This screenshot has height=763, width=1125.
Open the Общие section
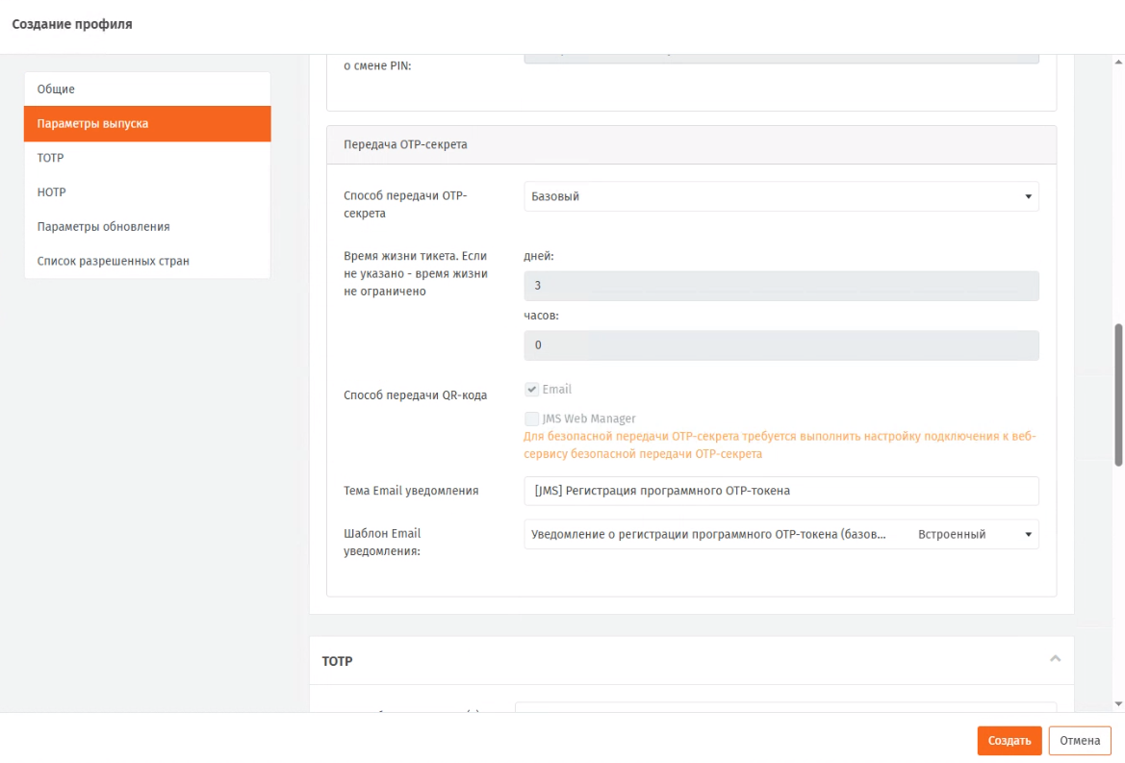(x=146, y=89)
